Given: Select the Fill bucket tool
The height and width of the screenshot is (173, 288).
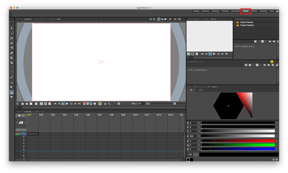Looking at the screenshot, I should [x=12, y=43].
